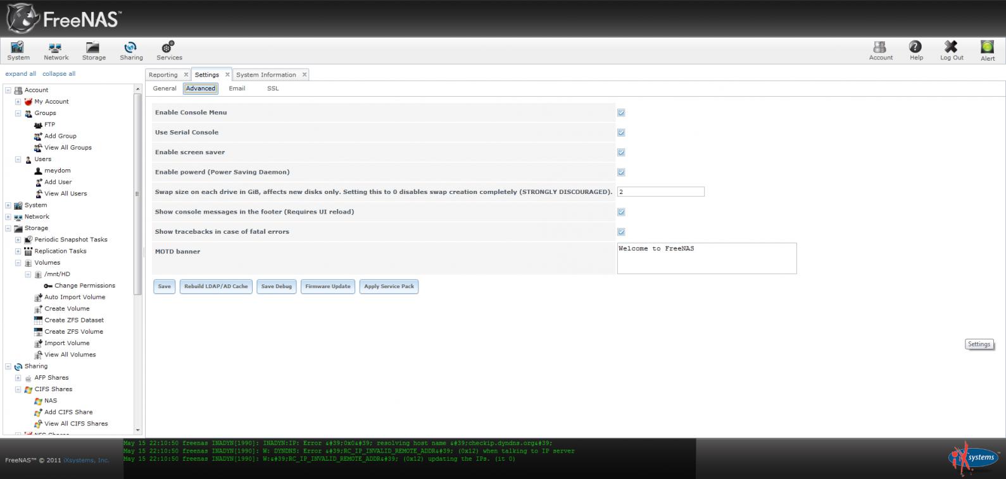The height and width of the screenshot is (479, 1006).
Task: Open View All Groups in the tree
Action: (68, 147)
